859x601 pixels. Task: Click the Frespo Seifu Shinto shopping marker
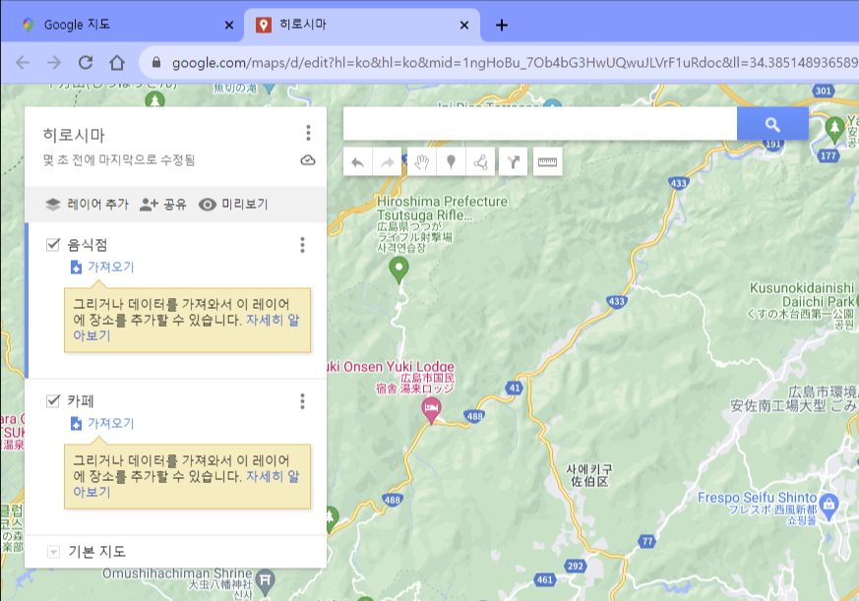[829, 507]
